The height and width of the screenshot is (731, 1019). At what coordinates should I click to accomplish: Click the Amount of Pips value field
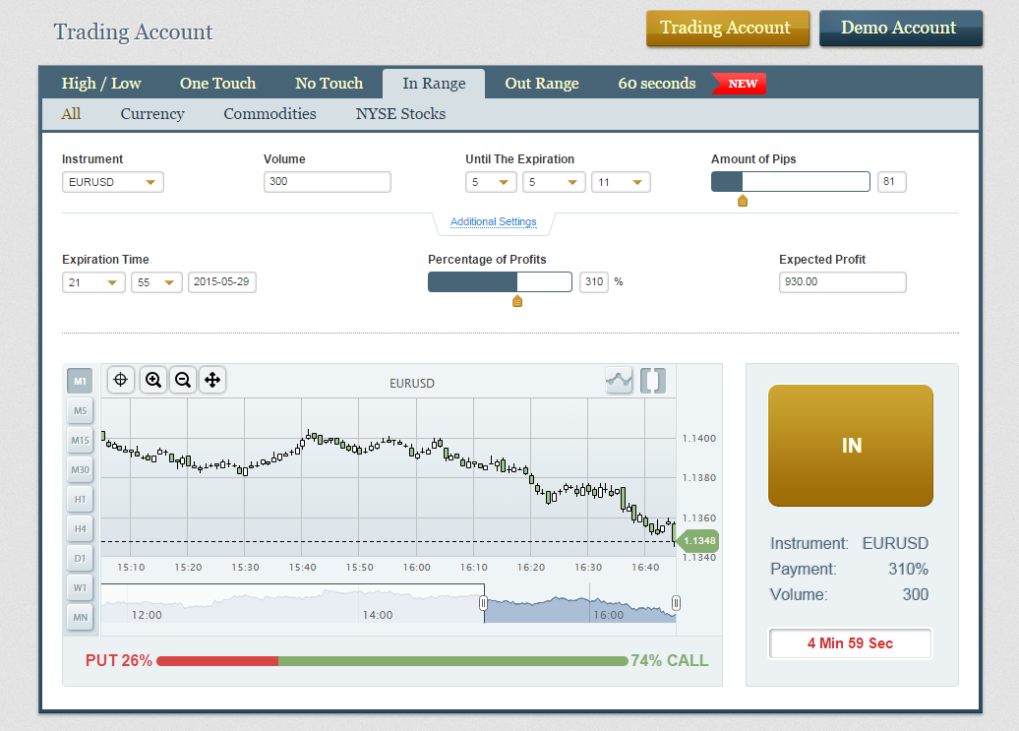point(891,182)
